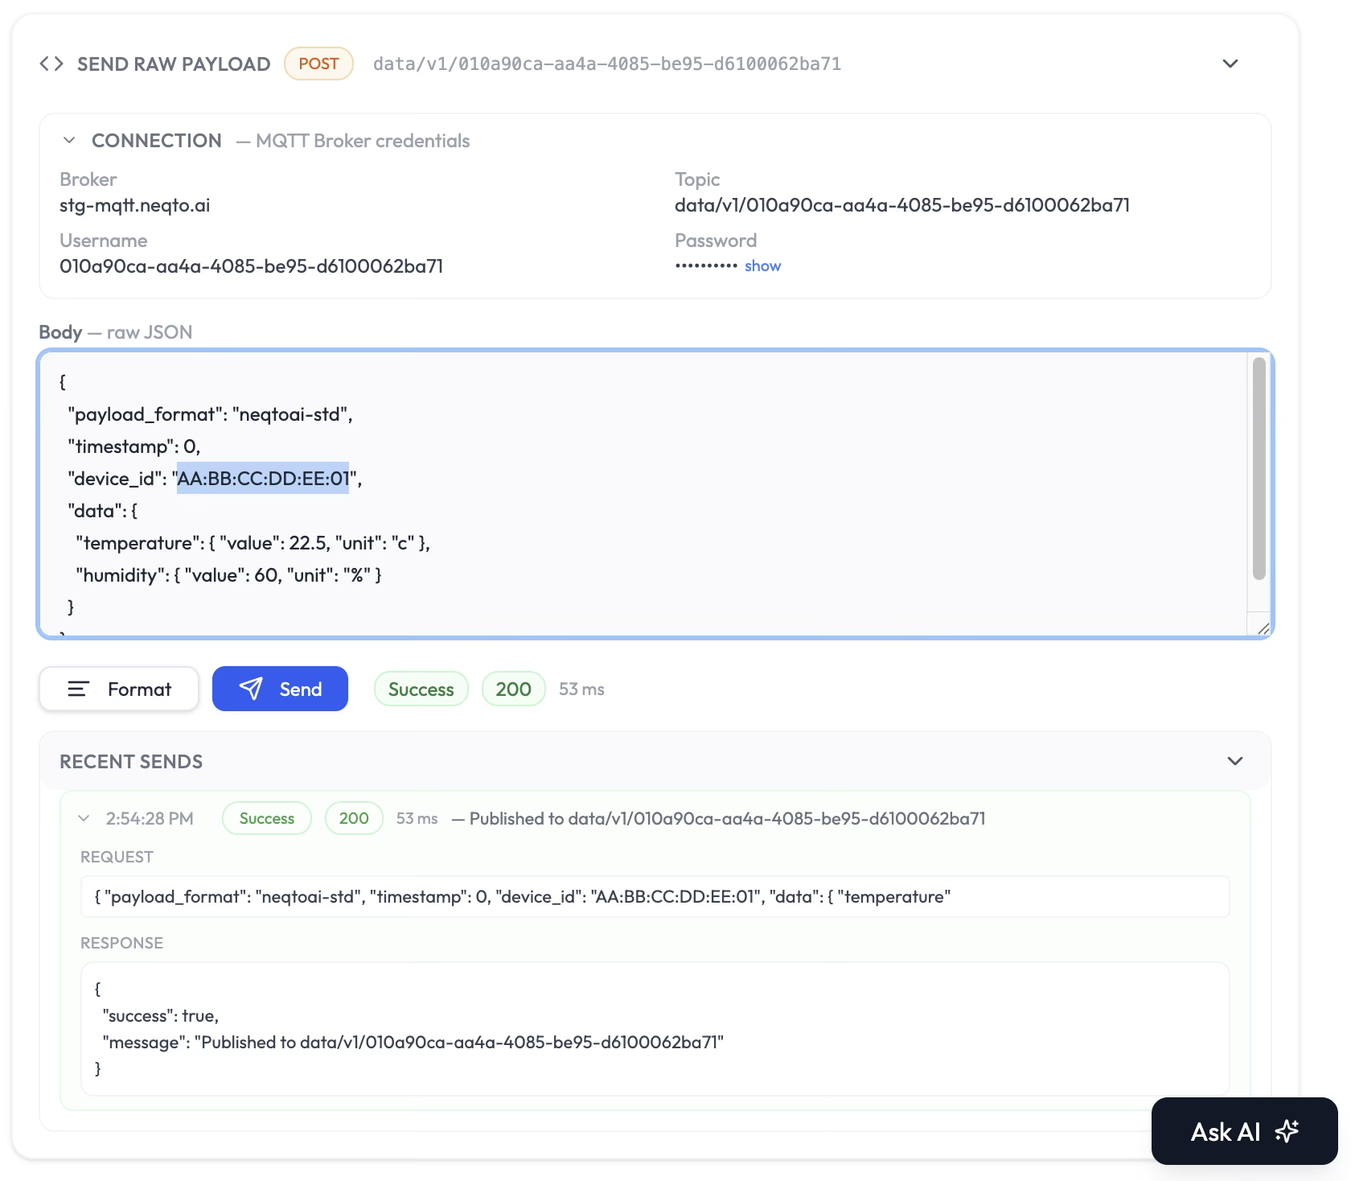This screenshot has height=1181, width=1351.
Task: Click the RECENT SENDS heading
Action: click(131, 761)
